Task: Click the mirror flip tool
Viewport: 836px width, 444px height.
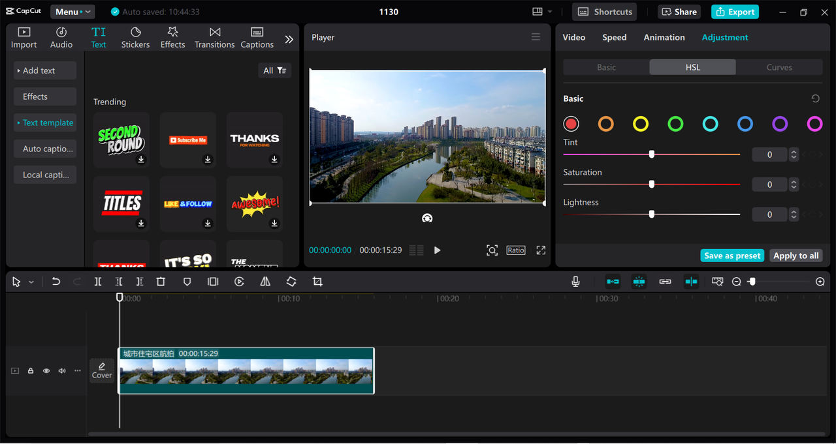Action: pyautogui.click(x=265, y=282)
